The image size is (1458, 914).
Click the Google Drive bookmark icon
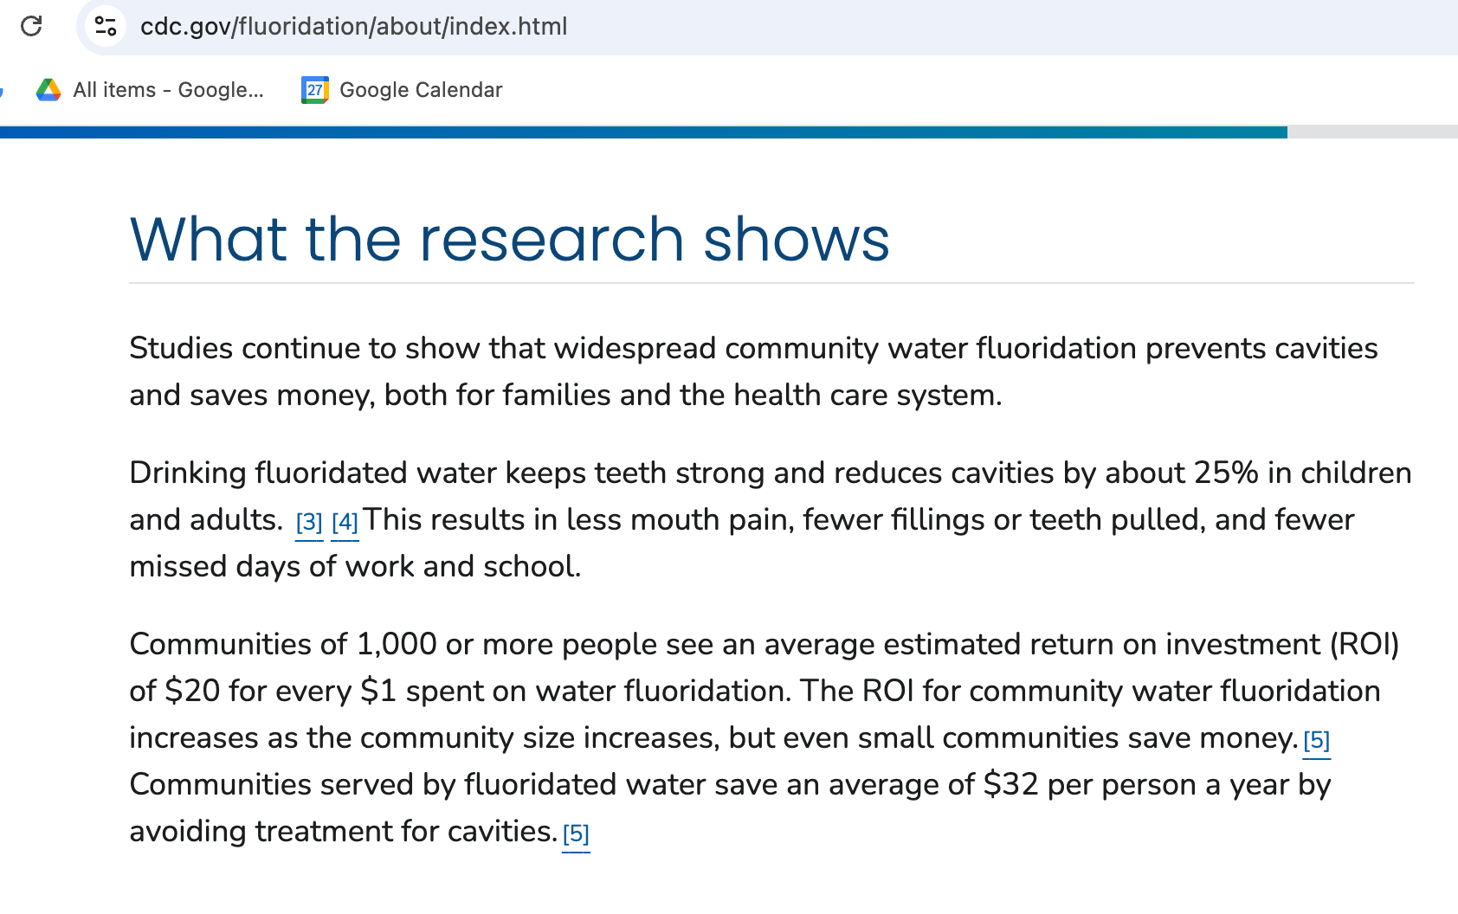tap(48, 90)
